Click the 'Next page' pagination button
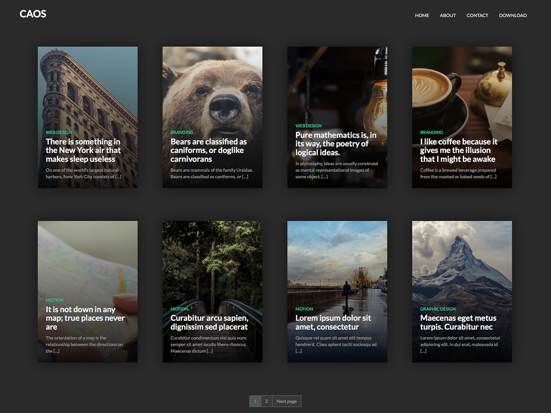This screenshot has height=413, width=551. click(286, 401)
